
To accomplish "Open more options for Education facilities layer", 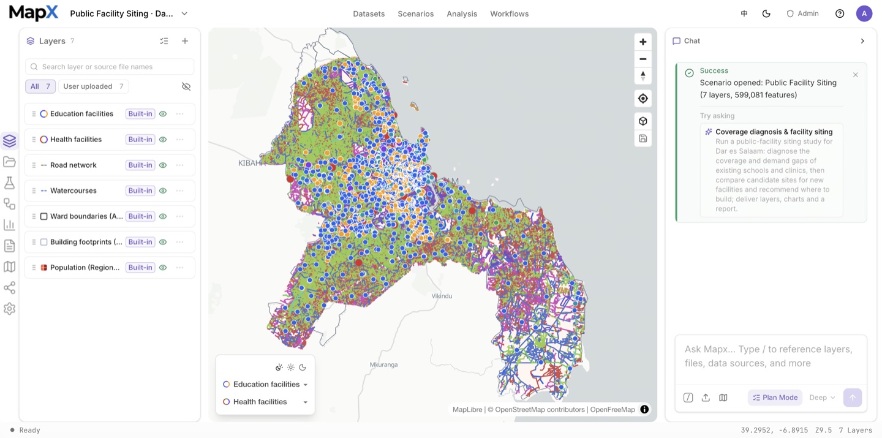I will [x=180, y=114].
